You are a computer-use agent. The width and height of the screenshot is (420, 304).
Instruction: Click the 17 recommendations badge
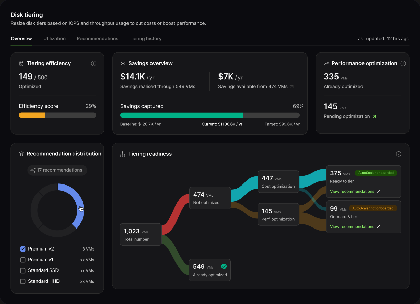pos(57,170)
